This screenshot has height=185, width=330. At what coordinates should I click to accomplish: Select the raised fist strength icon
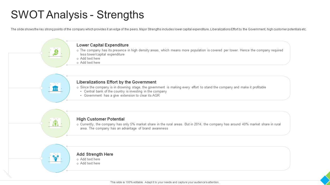tap(55, 158)
